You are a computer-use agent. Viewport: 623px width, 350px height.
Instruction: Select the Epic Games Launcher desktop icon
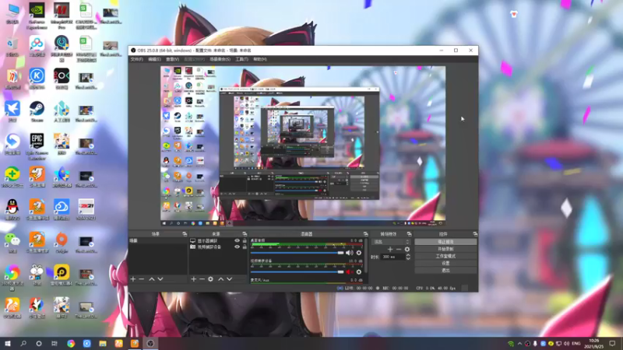pyautogui.click(x=37, y=146)
